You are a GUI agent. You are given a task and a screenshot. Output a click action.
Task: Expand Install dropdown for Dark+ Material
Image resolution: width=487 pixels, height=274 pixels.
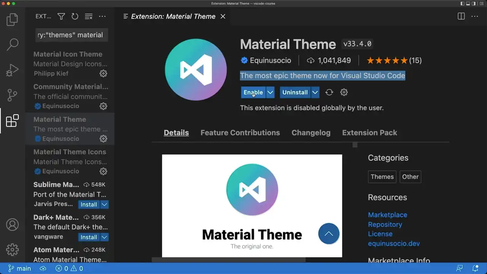point(105,237)
